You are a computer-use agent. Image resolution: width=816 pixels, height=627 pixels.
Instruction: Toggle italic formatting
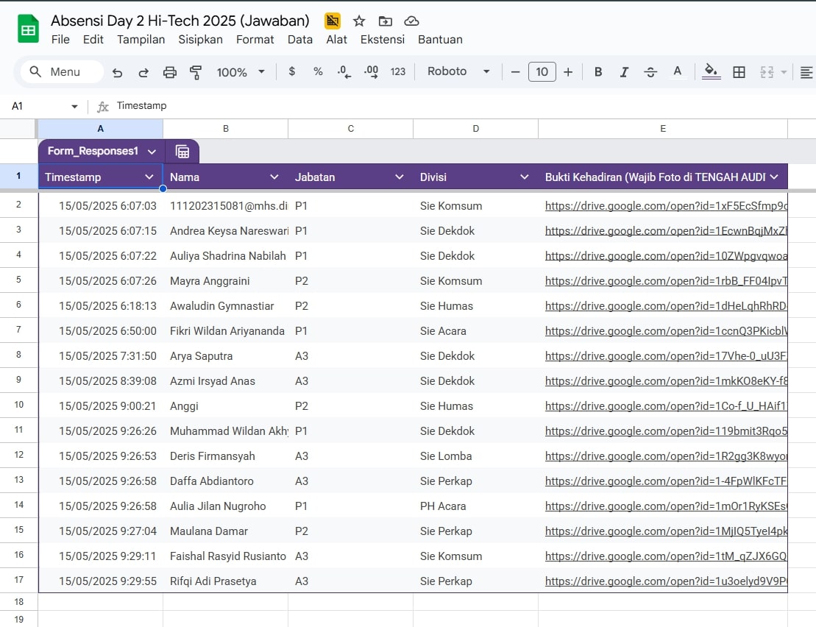tap(624, 72)
